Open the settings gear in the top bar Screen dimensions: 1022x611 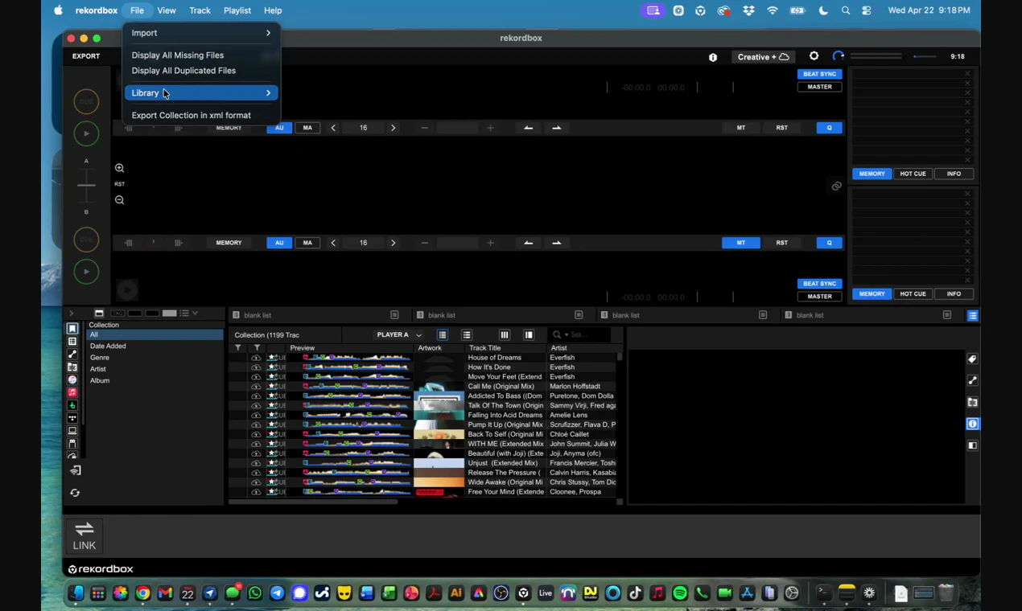(814, 56)
